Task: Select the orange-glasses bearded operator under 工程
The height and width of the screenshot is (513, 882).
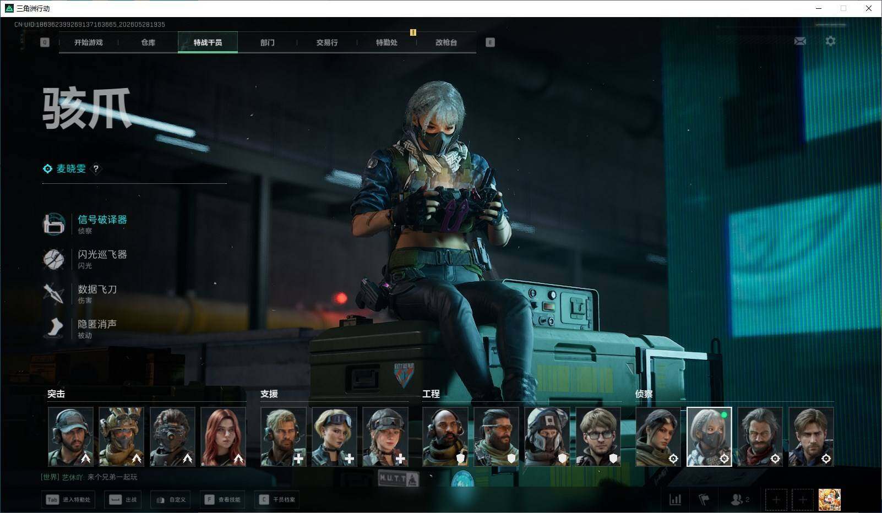Action: click(497, 436)
